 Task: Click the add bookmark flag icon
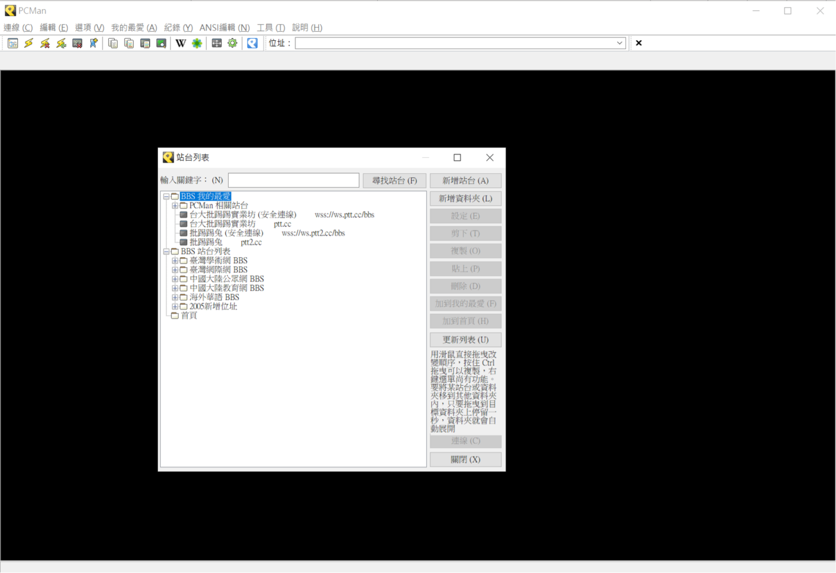(93, 43)
